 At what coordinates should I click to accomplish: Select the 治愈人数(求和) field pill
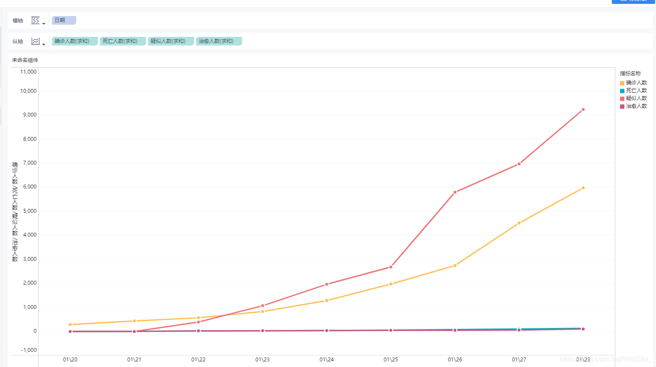[x=219, y=41]
